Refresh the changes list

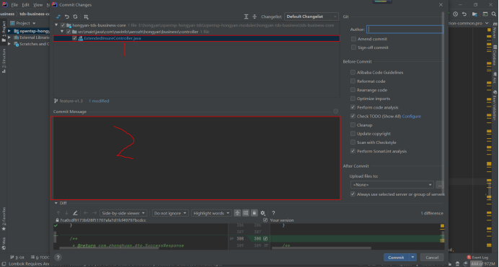[76, 17]
